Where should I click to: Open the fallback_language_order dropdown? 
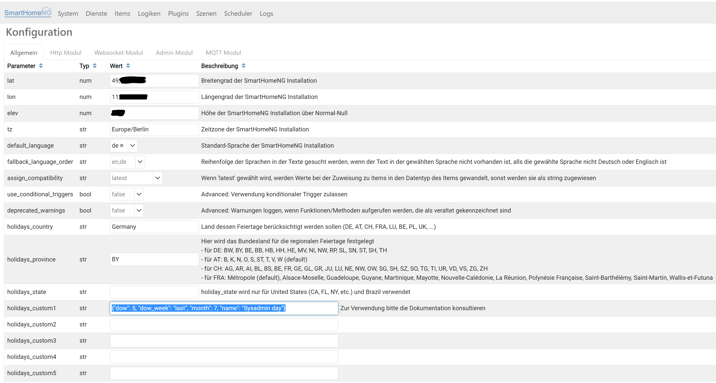(x=140, y=162)
